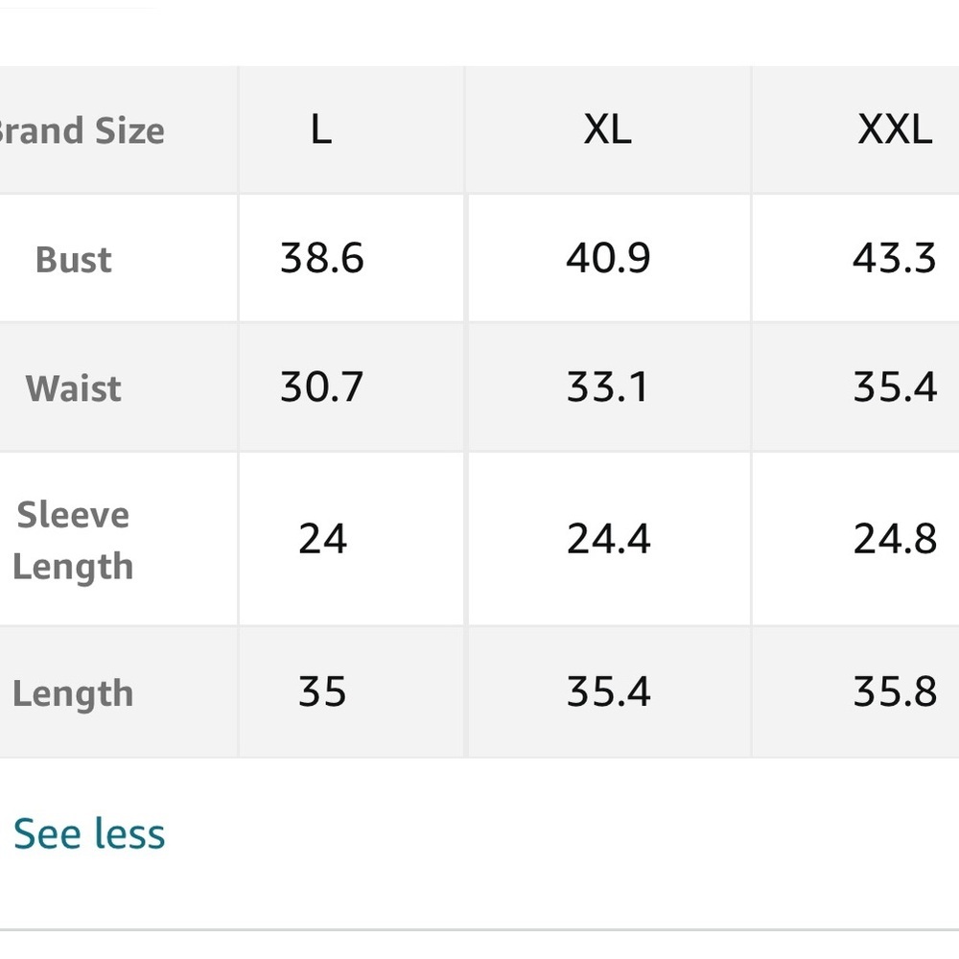
Task: Click the Waist row label
Action: [x=74, y=387]
